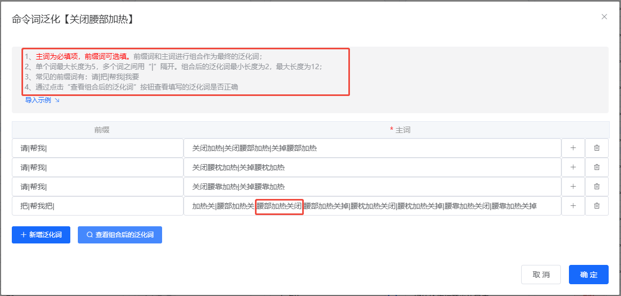Close the 命令词泛化 dialog with X

tap(604, 17)
